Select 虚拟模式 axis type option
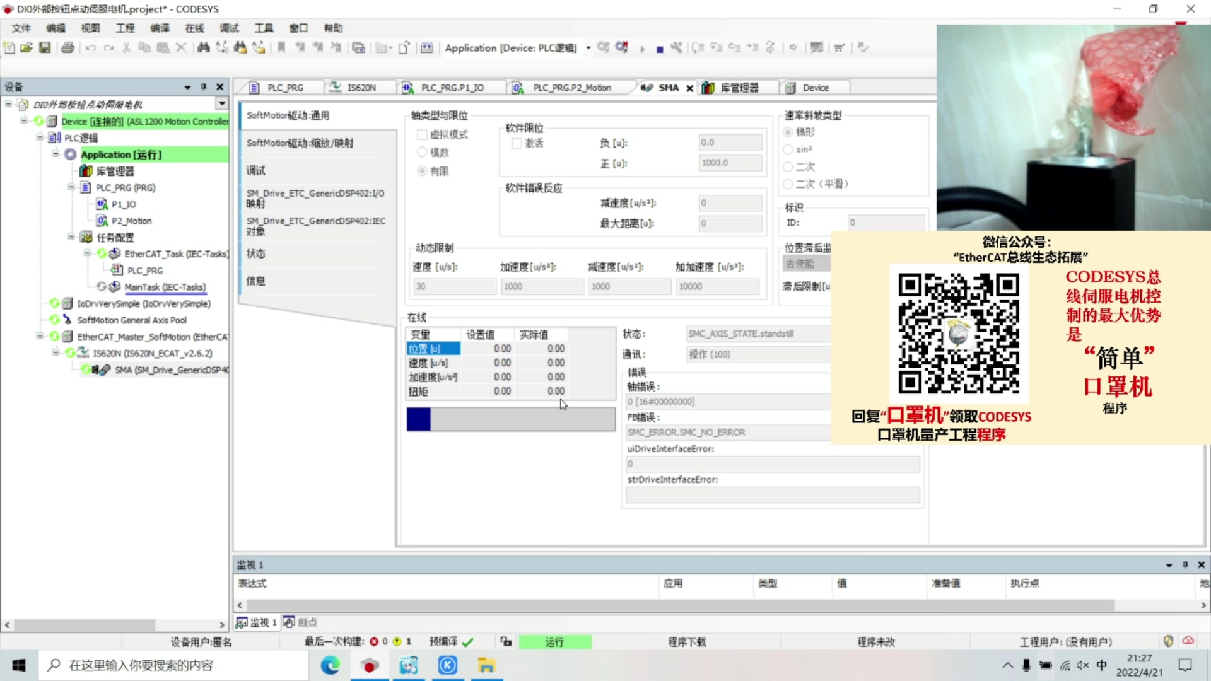The height and width of the screenshot is (681, 1211). [x=422, y=134]
